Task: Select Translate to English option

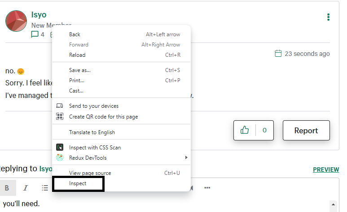Action: click(92, 132)
